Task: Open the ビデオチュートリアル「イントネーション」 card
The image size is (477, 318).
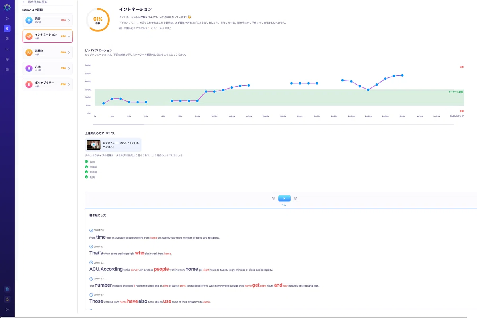Action: click(x=113, y=144)
